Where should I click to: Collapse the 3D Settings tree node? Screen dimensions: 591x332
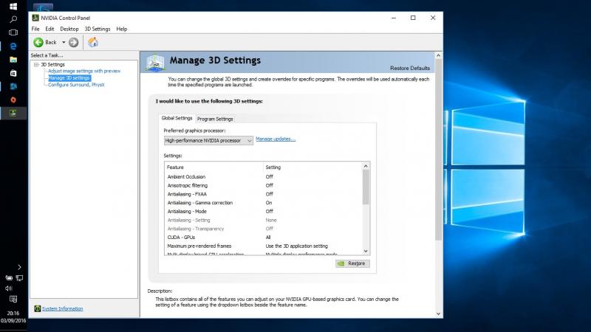pos(35,65)
